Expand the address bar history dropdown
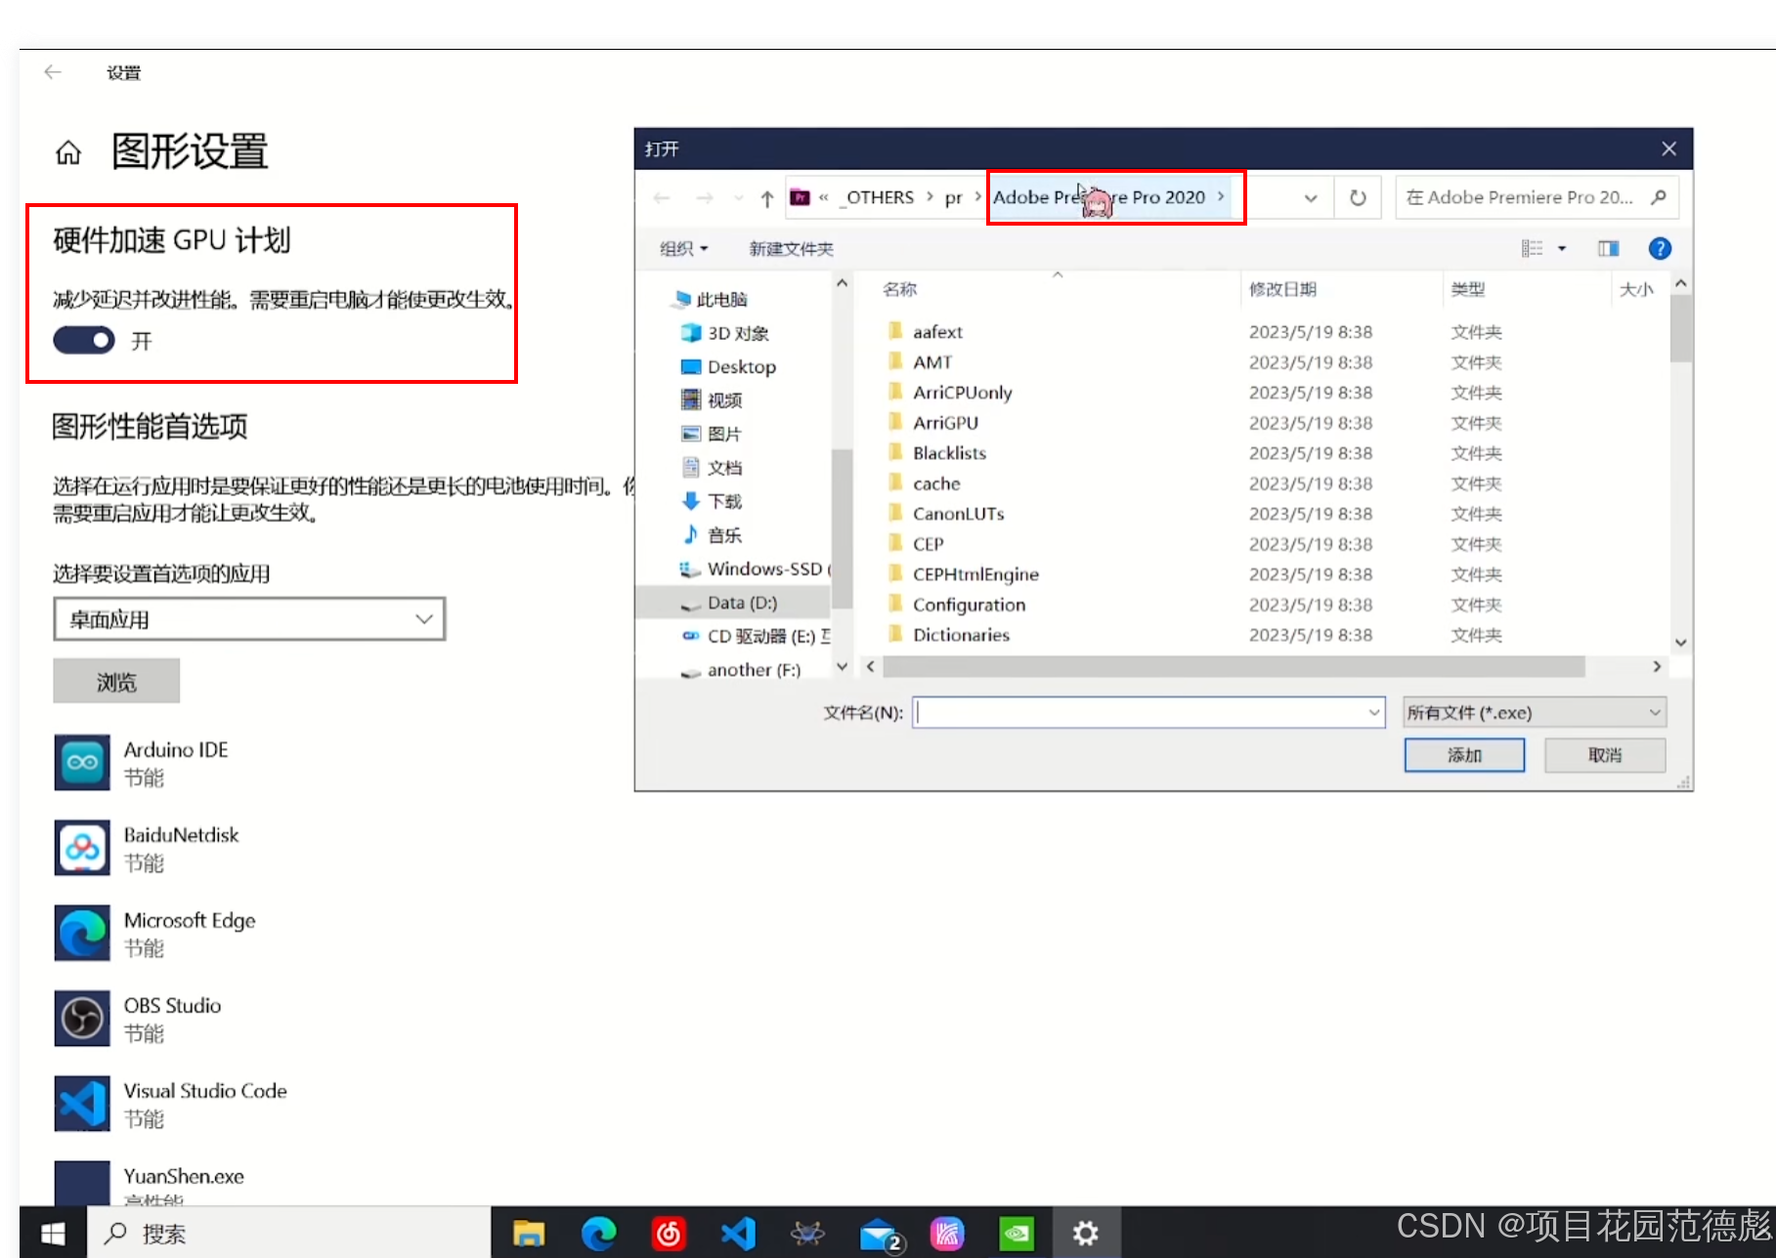Image resolution: width=1776 pixels, height=1258 pixels. [x=1311, y=198]
